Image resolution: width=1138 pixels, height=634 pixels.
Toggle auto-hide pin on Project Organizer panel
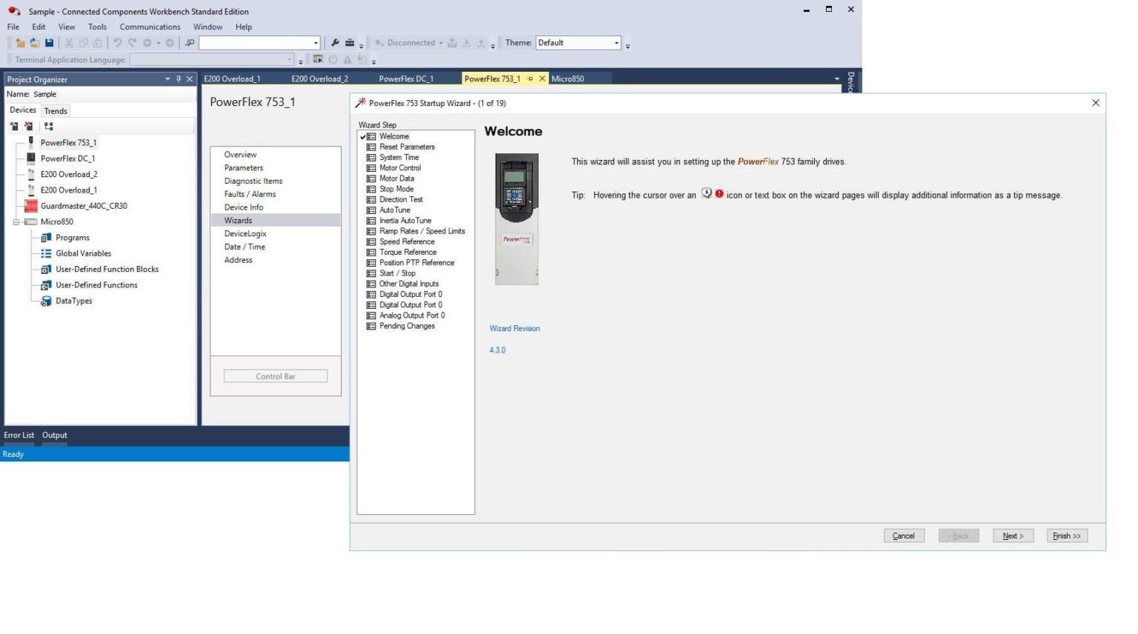point(179,79)
